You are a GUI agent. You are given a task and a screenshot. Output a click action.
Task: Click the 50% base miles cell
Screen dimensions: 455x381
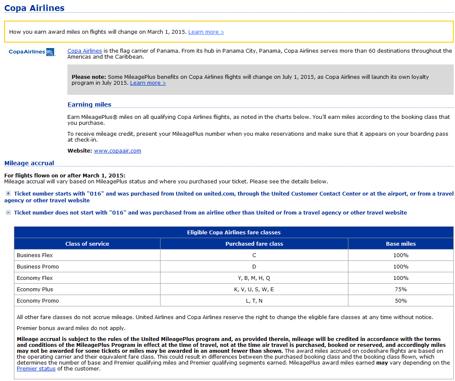(401, 301)
